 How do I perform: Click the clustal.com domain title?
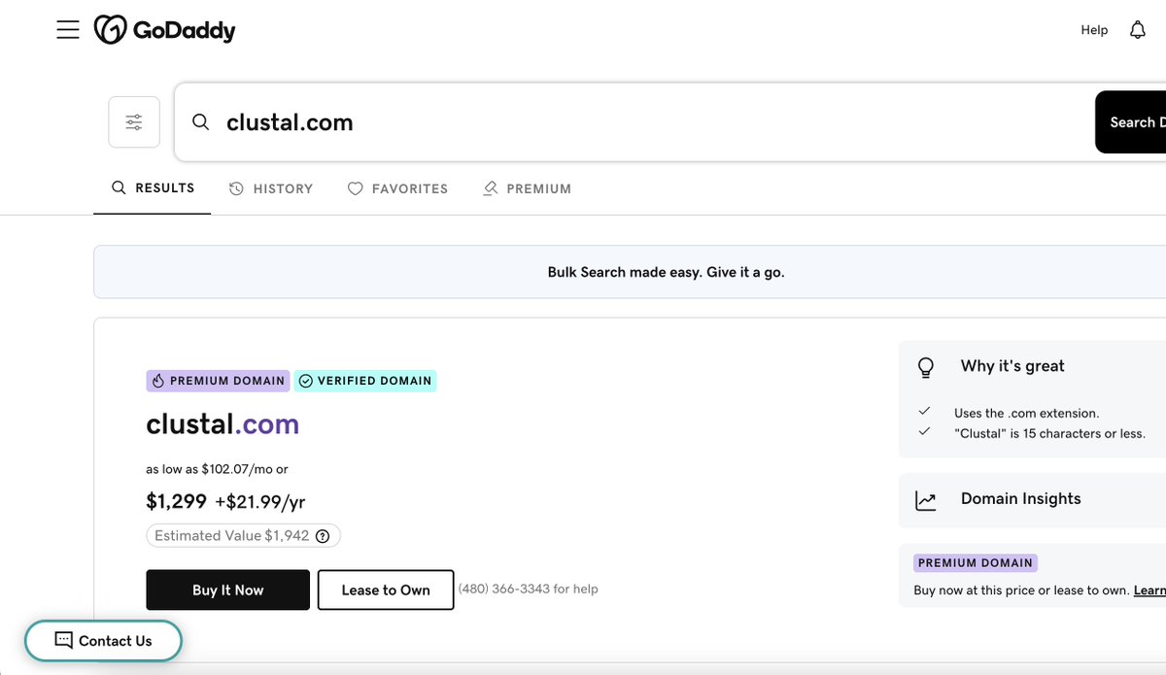[x=223, y=424]
